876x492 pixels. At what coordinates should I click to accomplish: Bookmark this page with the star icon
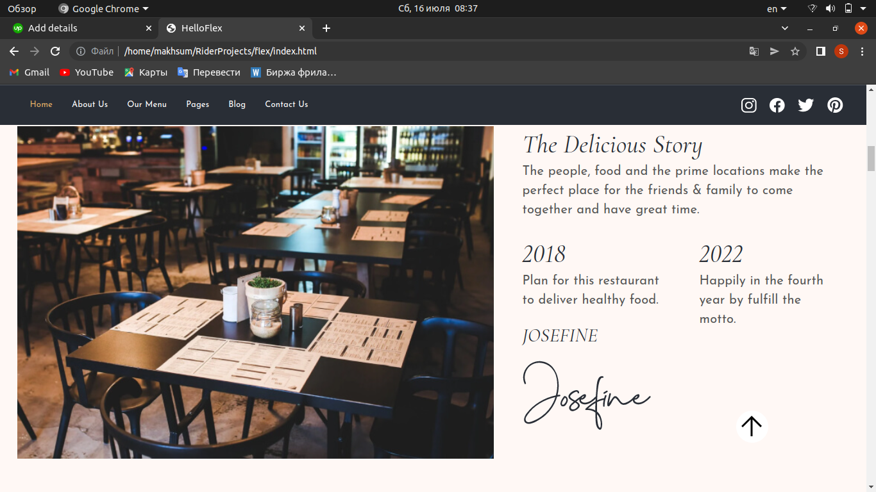pyautogui.click(x=795, y=51)
